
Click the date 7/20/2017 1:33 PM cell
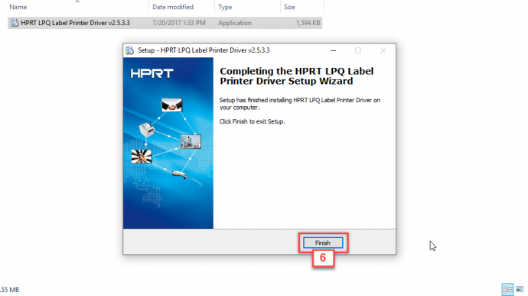178,23
